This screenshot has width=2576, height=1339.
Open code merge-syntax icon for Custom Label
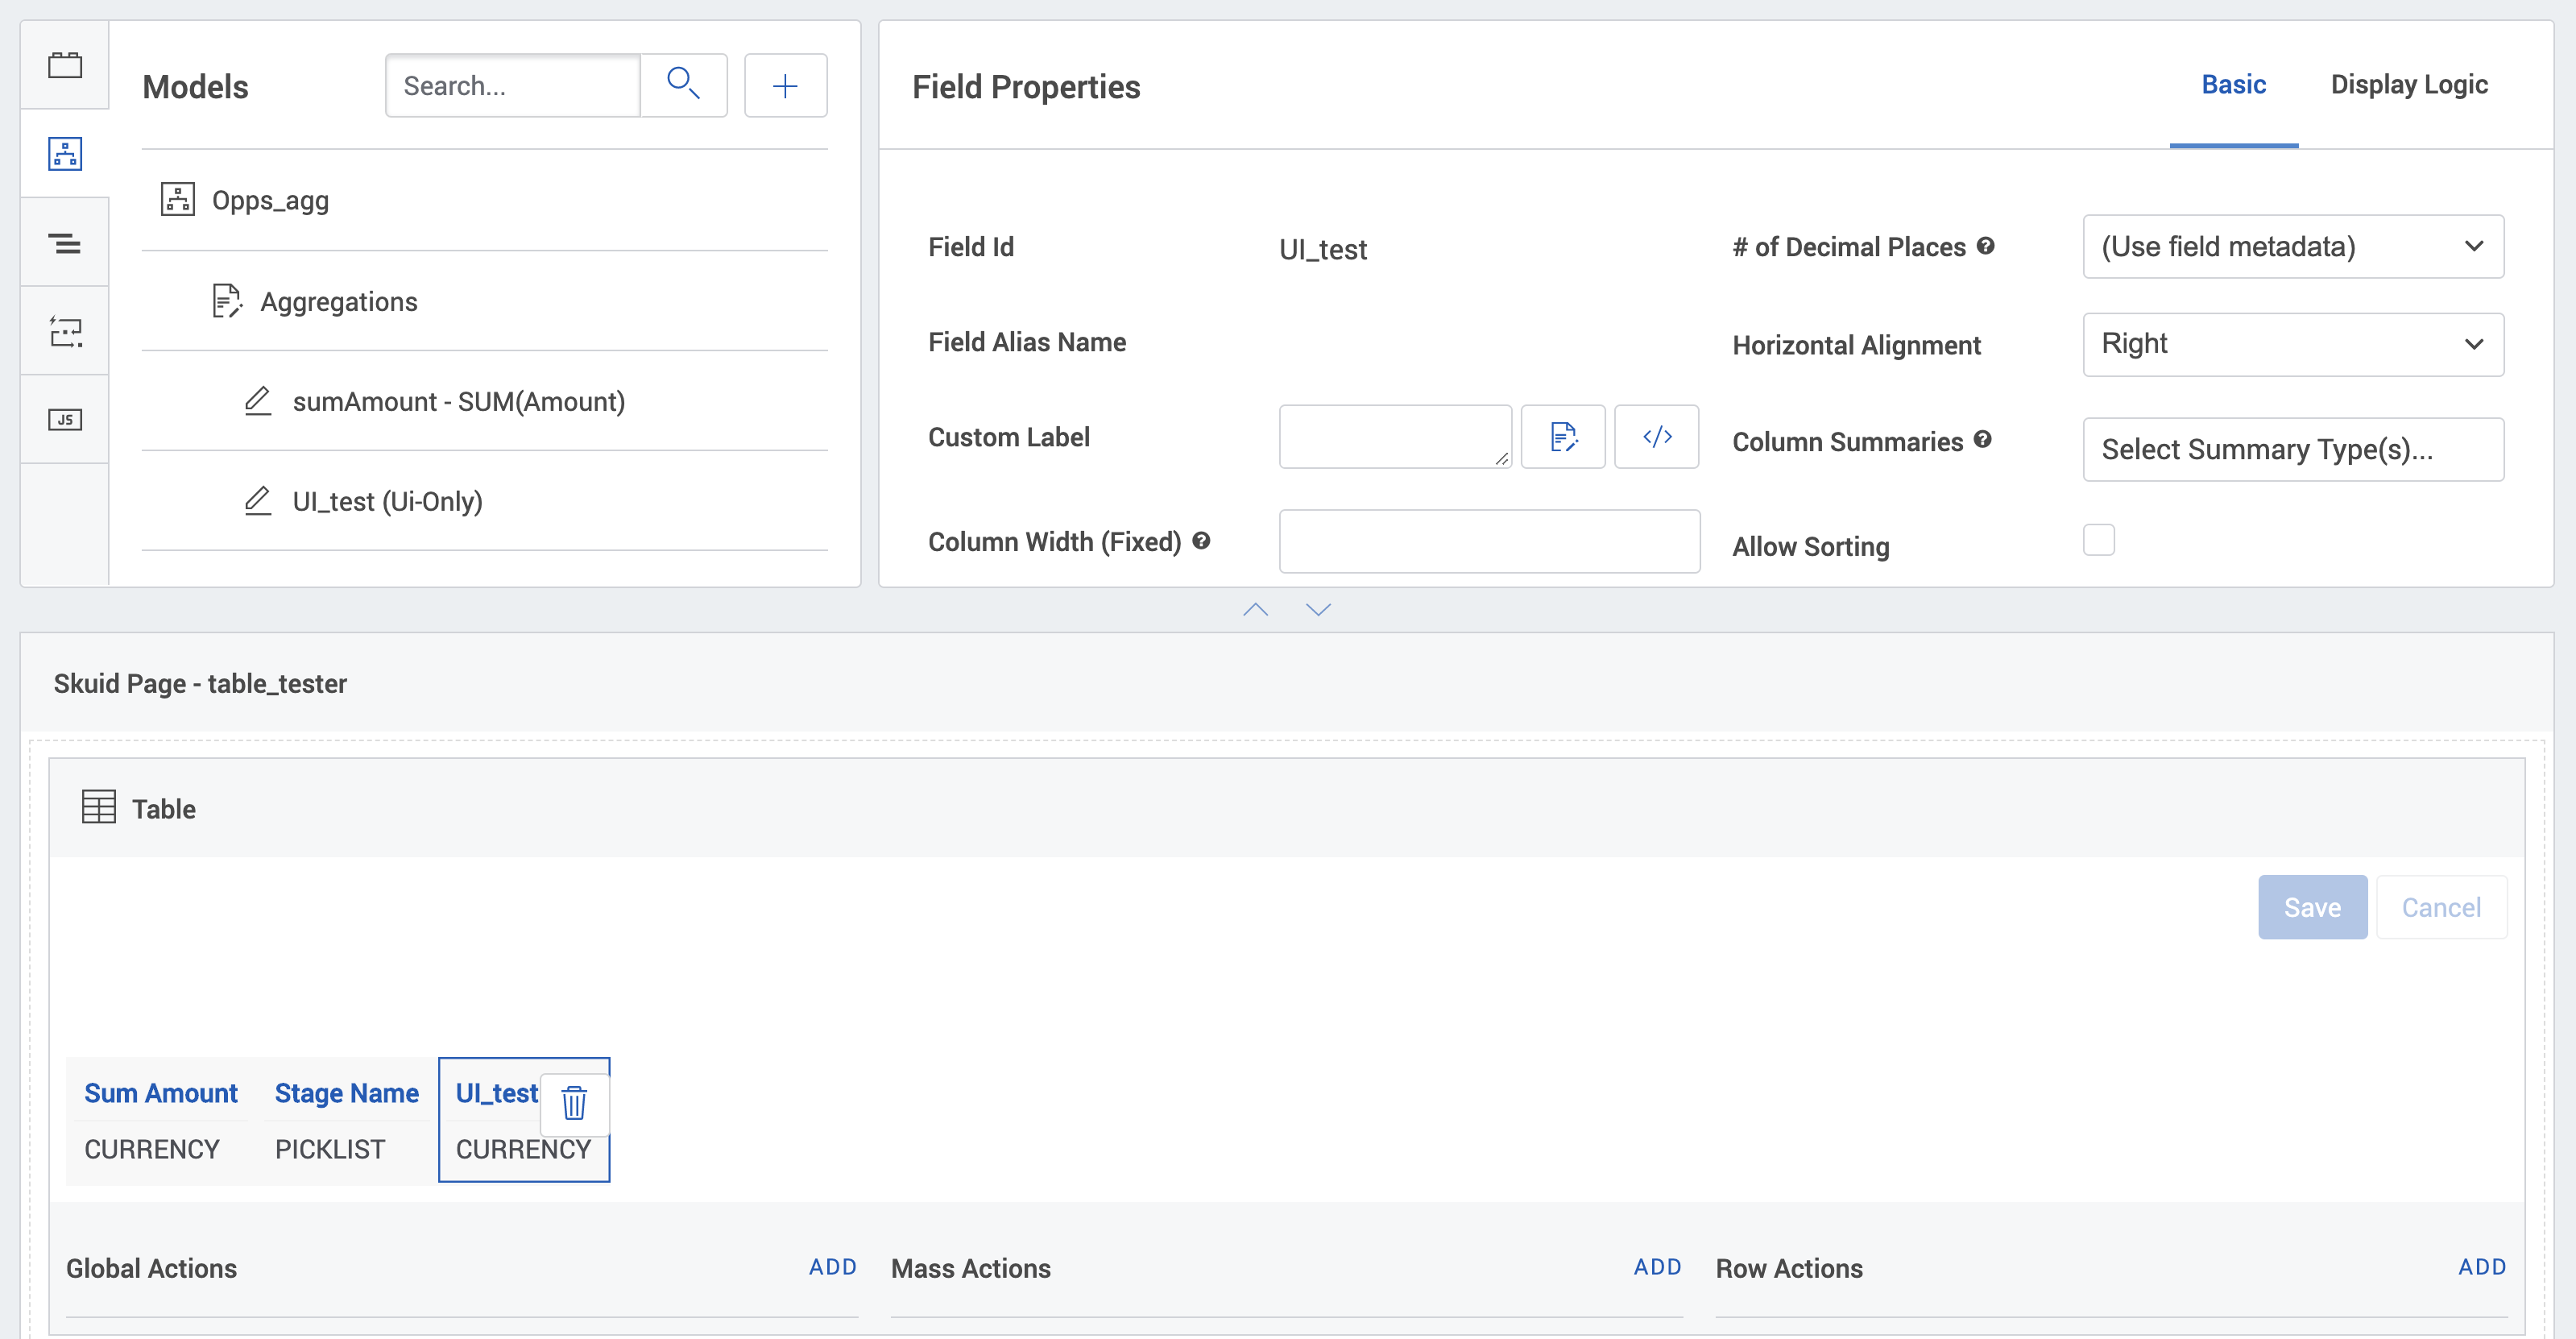pyautogui.click(x=1657, y=436)
